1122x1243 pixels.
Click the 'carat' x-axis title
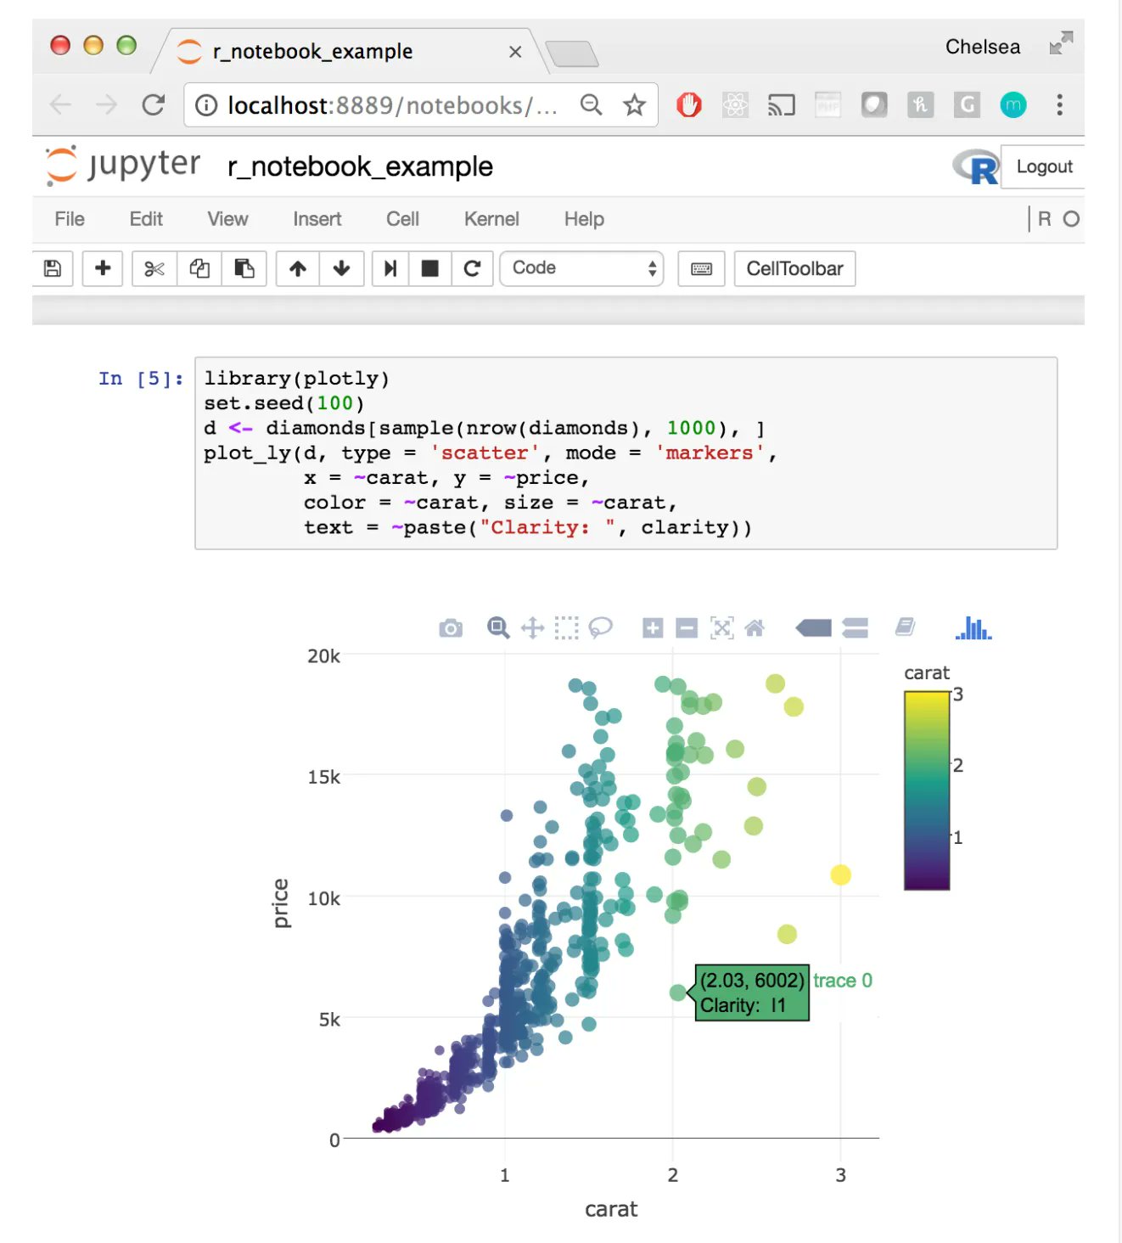(611, 1209)
